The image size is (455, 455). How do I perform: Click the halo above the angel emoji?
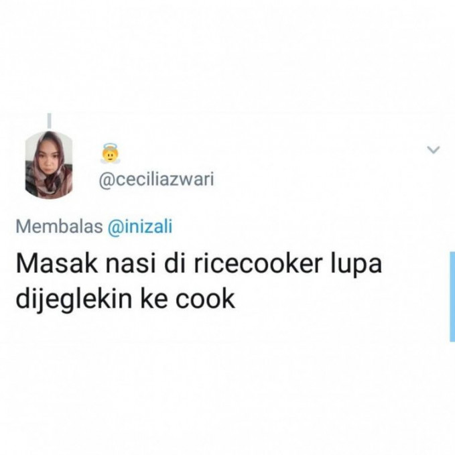(x=109, y=147)
